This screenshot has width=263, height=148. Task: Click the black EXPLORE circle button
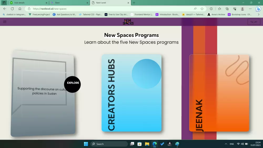tap(73, 84)
